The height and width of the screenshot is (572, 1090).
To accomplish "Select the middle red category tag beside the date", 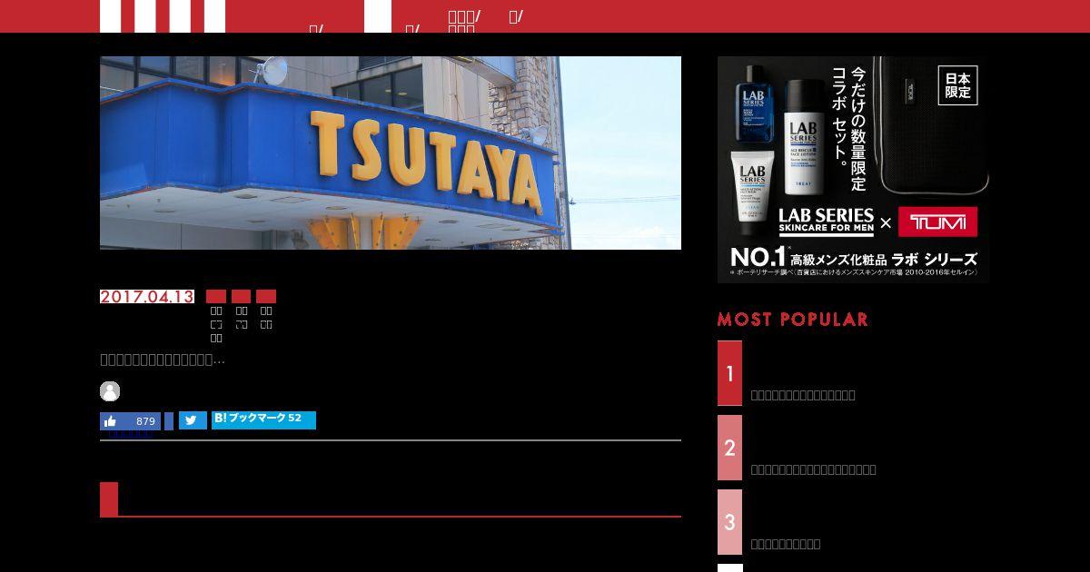I will [x=241, y=297].
